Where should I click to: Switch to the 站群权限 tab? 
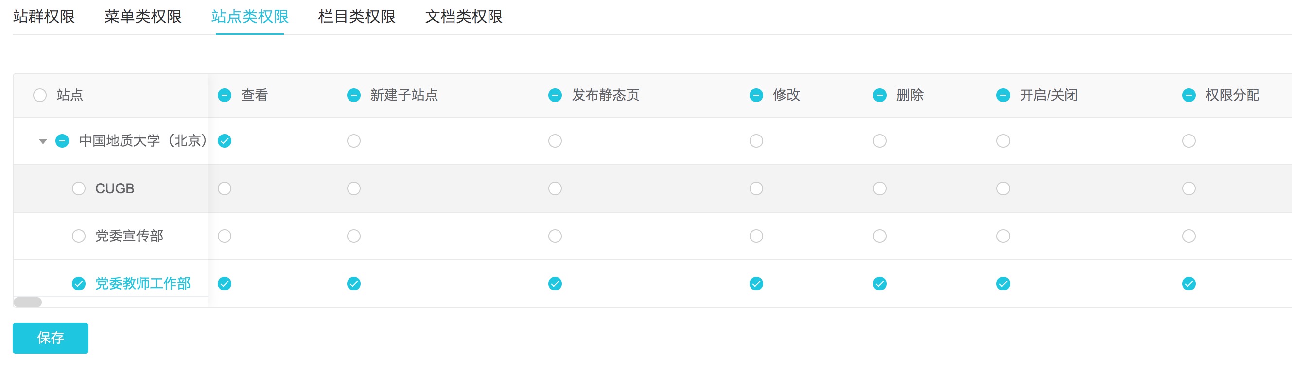(x=44, y=17)
